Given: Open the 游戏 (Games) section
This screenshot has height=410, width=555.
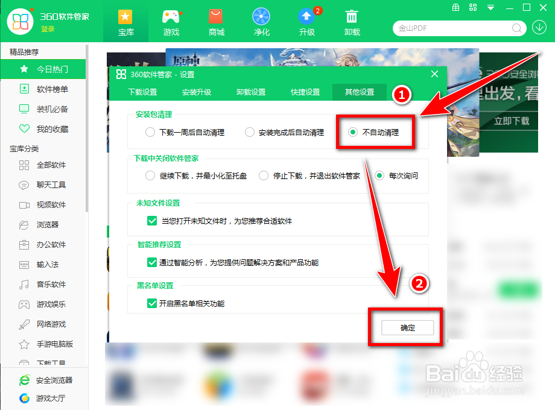Looking at the screenshot, I should (x=171, y=22).
